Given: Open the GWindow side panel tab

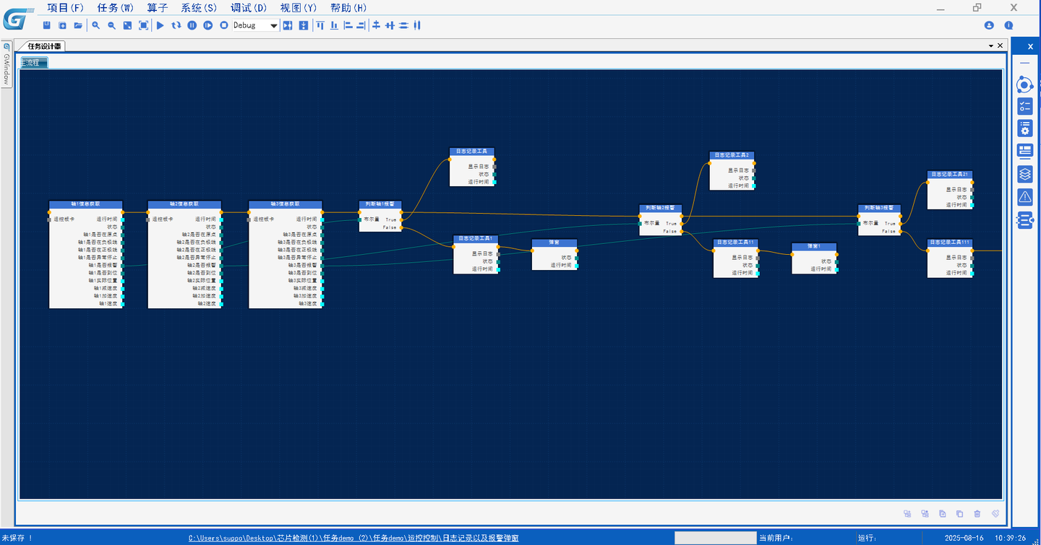Looking at the screenshot, I should point(7,65).
